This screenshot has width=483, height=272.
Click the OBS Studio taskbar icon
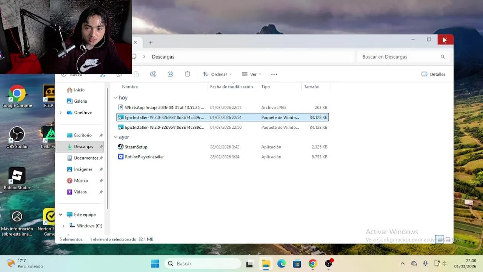[x=329, y=264]
